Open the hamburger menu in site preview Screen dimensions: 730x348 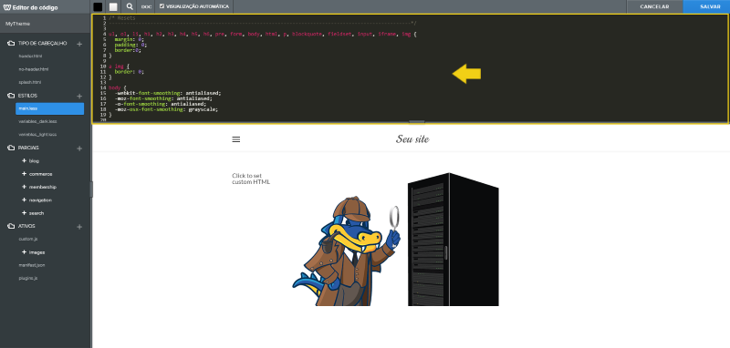click(x=236, y=139)
